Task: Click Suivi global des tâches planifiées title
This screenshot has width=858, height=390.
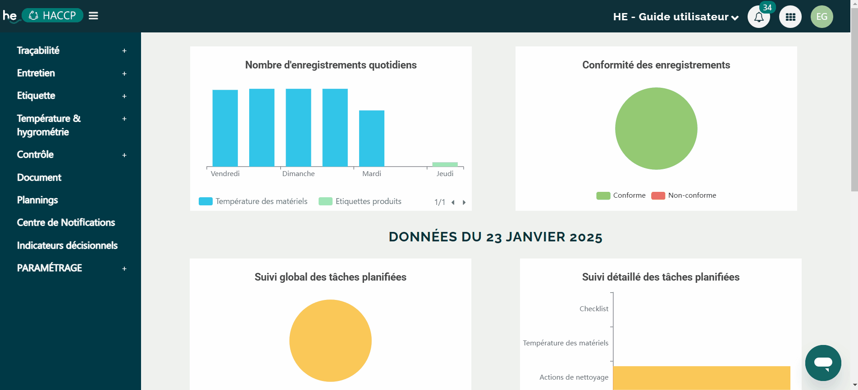Action: click(330, 277)
